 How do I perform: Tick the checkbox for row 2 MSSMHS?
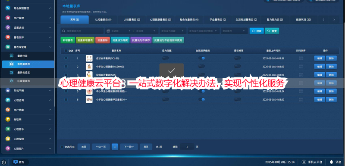tap(66, 67)
